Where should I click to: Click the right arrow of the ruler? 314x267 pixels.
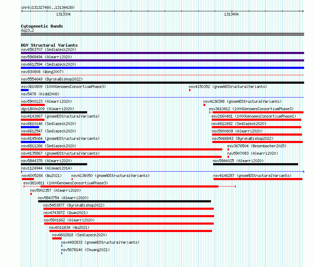point(303,11)
